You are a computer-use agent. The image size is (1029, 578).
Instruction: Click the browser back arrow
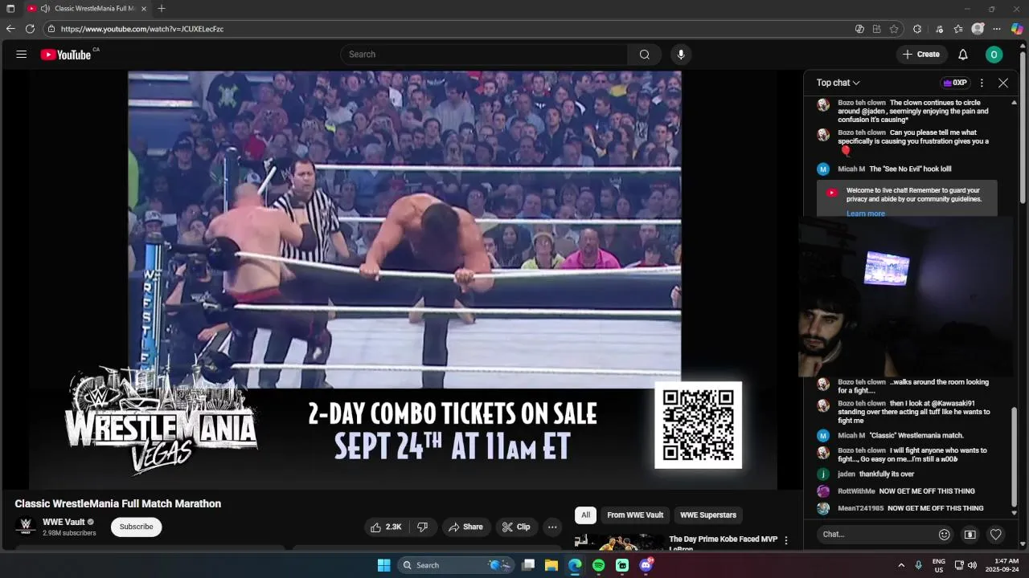pyautogui.click(x=10, y=29)
